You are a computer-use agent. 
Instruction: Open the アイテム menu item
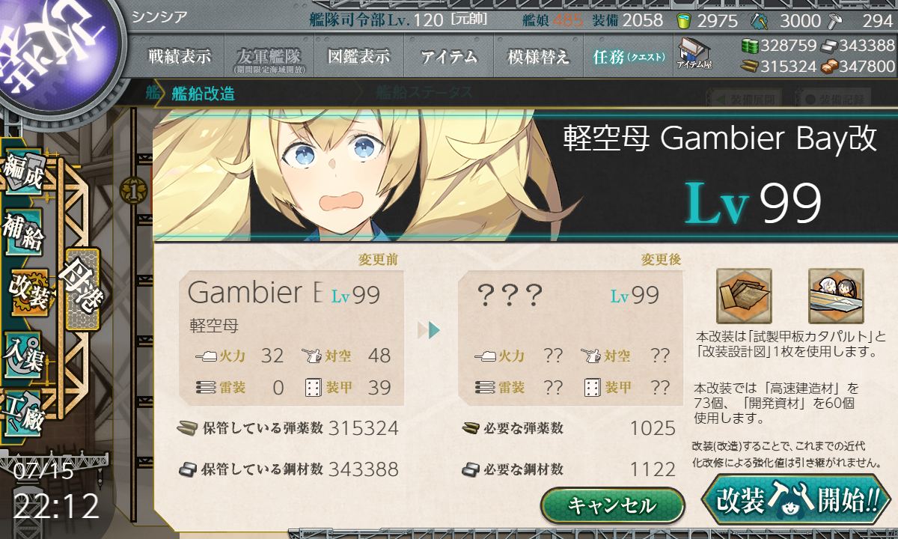click(448, 56)
